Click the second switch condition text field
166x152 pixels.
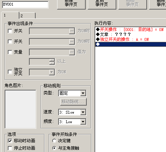pos(49,42)
